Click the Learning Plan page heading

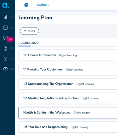point(35,18)
